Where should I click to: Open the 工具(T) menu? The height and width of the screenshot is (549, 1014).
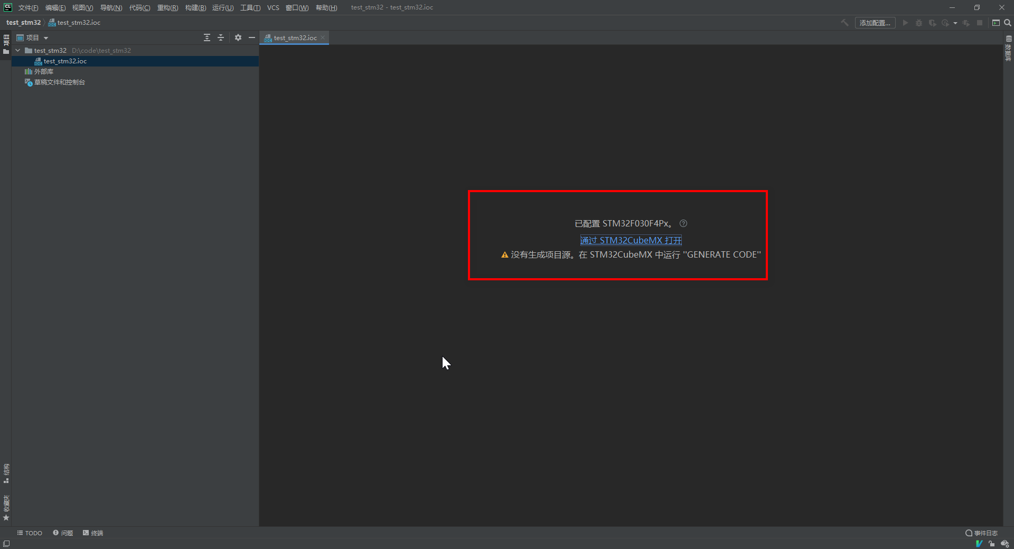tap(250, 7)
